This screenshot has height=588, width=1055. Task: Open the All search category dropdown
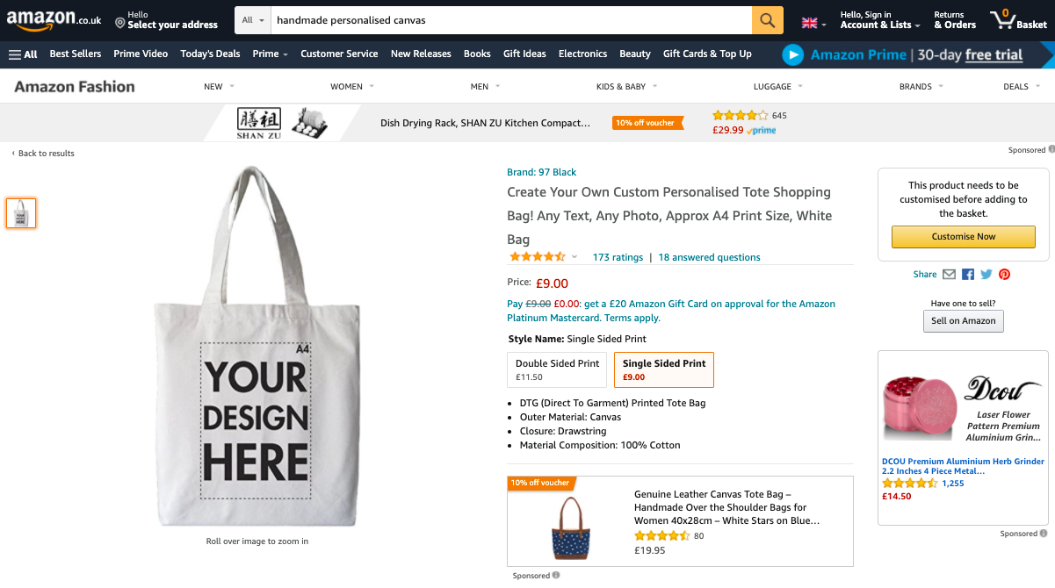tap(251, 18)
